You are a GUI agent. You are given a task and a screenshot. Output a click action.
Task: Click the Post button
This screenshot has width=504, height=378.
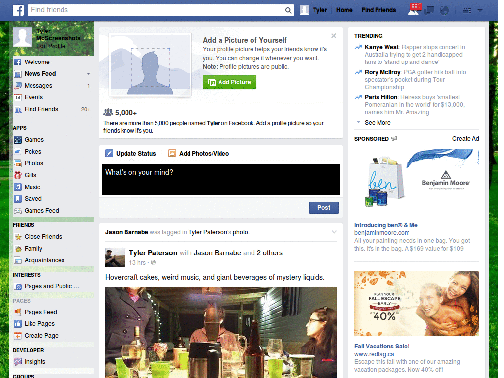click(324, 208)
